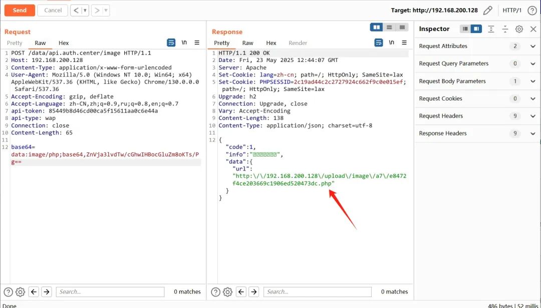Expand Request Body Parameters section

(477, 81)
